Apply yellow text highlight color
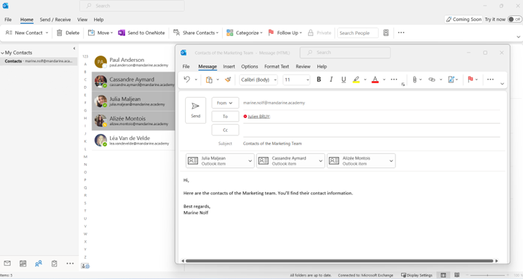523x279 pixels. (357, 79)
